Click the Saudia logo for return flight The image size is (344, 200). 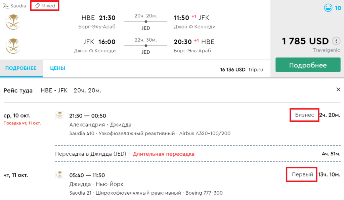[x=13, y=46]
